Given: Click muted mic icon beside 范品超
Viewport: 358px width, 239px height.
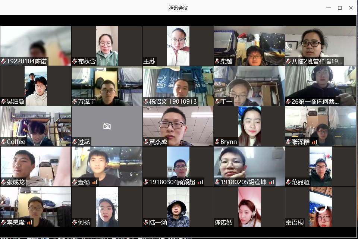Looking at the screenshot, I should click(x=288, y=182).
